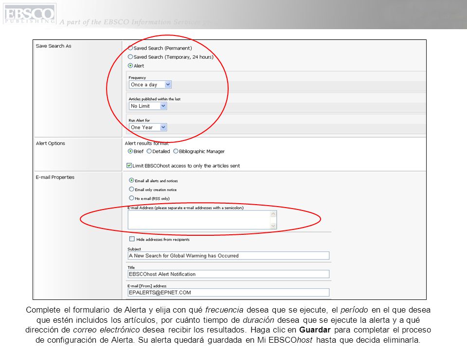The height and width of the screenshot is (350, 467).
Task: Open the Frequency dropdown showing Once a day
Action: tap(150, 85)
